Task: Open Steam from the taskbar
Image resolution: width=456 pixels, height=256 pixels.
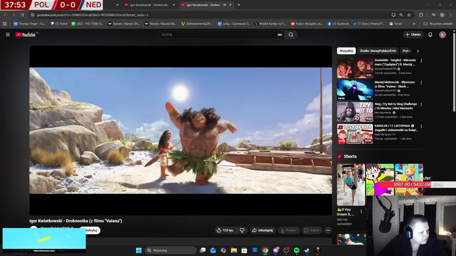Action: pos(307,250)
